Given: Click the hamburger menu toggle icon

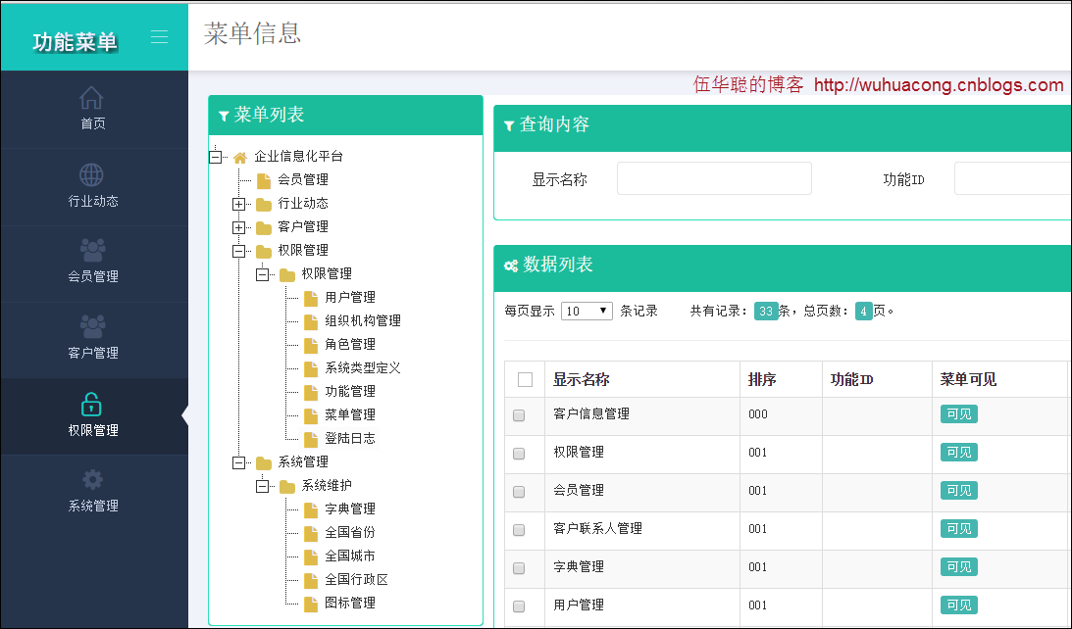Looking at the screenshot, I should point(160,37).
